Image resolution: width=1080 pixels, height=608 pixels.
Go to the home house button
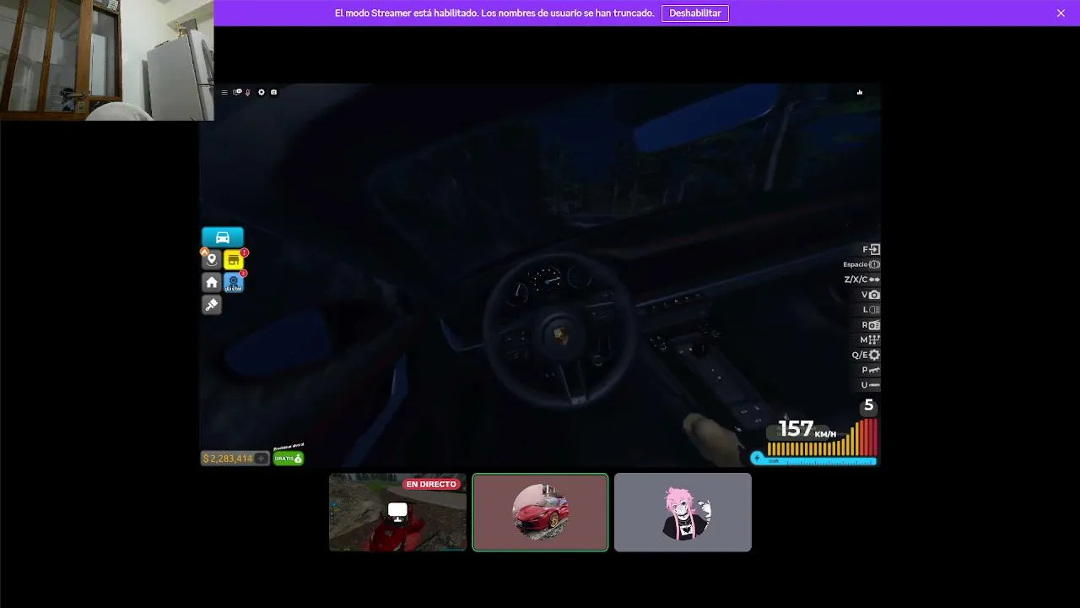[x=212, y=282]
